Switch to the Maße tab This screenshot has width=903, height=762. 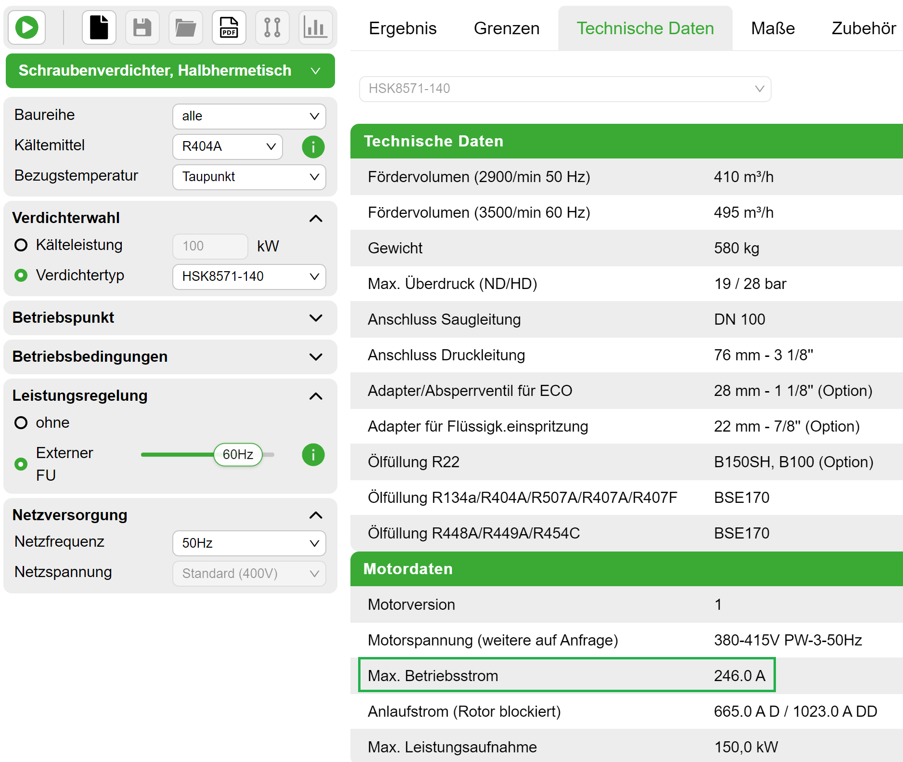(772, 28)
